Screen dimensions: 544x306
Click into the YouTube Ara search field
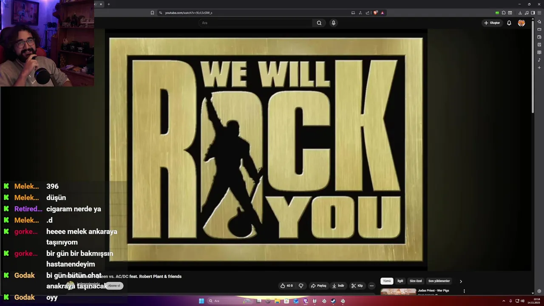click(x=255, y=23)
